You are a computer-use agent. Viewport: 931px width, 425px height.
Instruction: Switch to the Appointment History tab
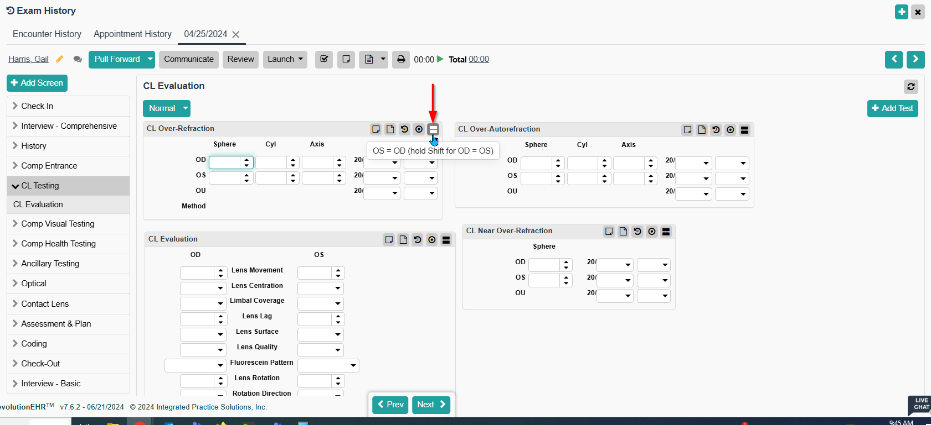coord(132,34)
